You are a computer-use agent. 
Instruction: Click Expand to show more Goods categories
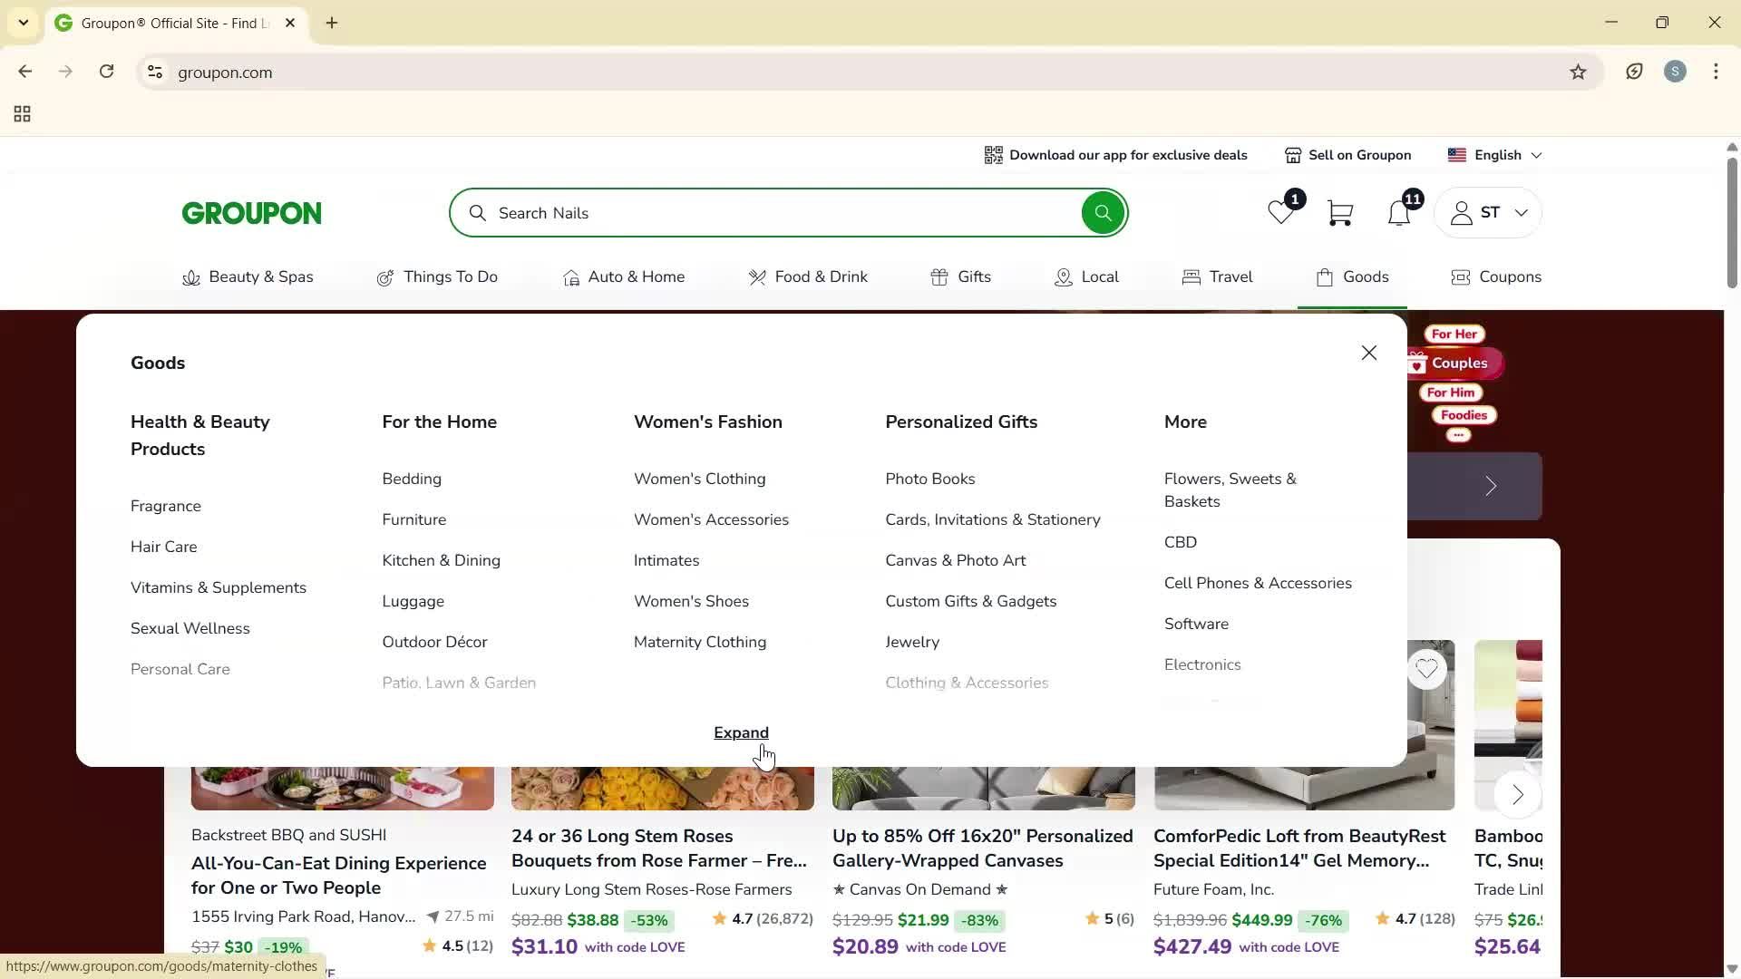[741, 732]
